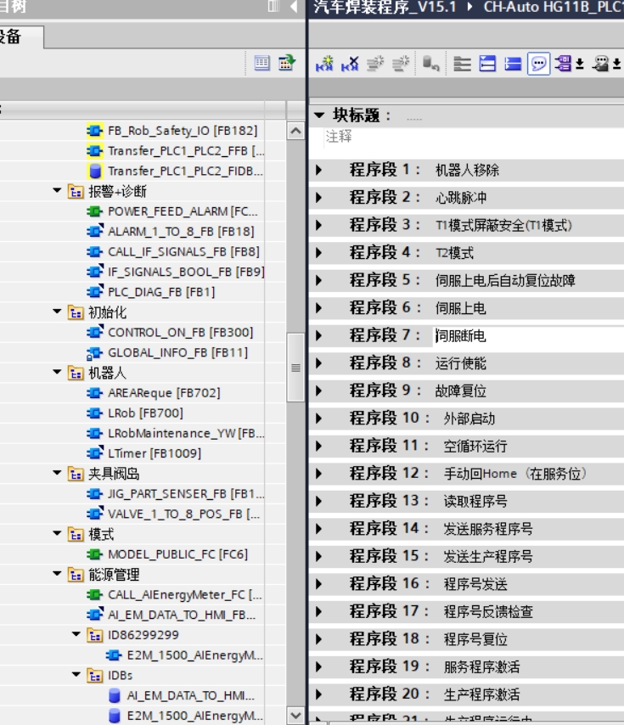
Task: Click the project tree scrollbar up arrow
Action: click(x=295, y=131)
